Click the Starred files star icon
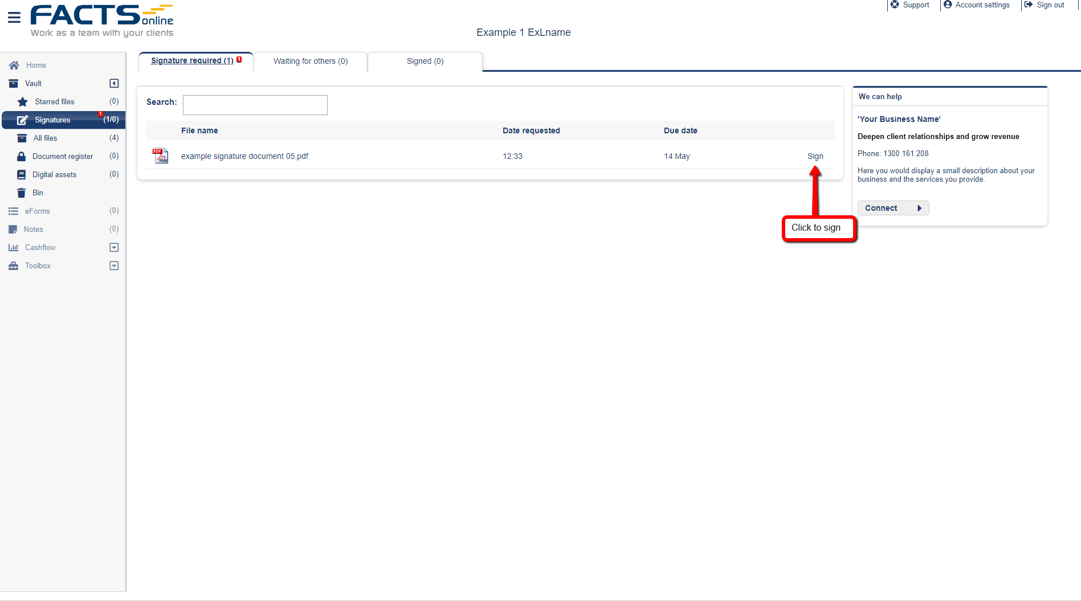The image size is (1081, 601). point(23,102)
